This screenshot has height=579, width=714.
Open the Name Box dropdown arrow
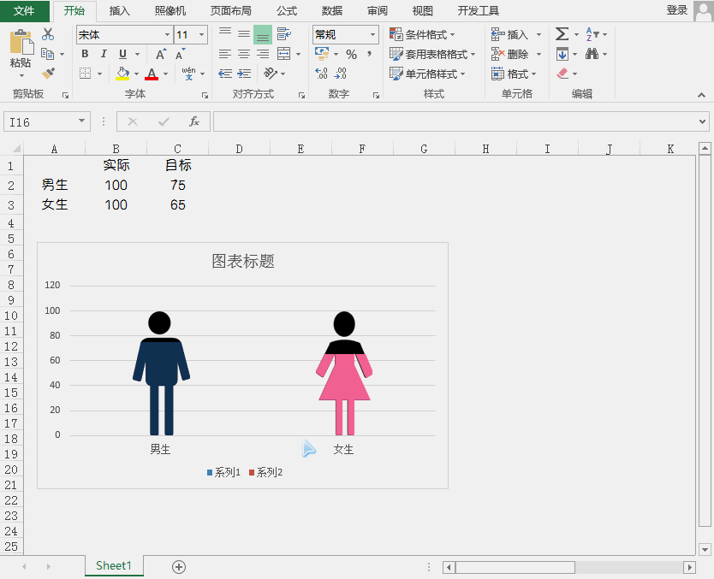(x=81, y=121)
